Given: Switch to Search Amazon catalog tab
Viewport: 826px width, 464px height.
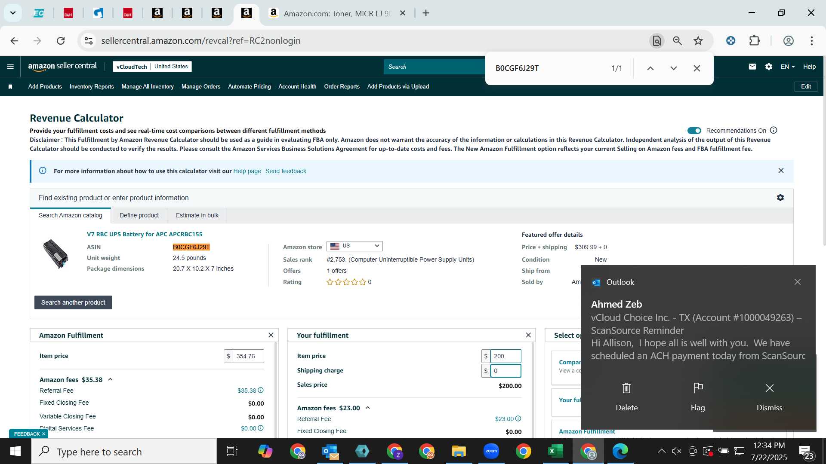Looking at the screenshot, I should pyautogui.click(x=71, y=215).
